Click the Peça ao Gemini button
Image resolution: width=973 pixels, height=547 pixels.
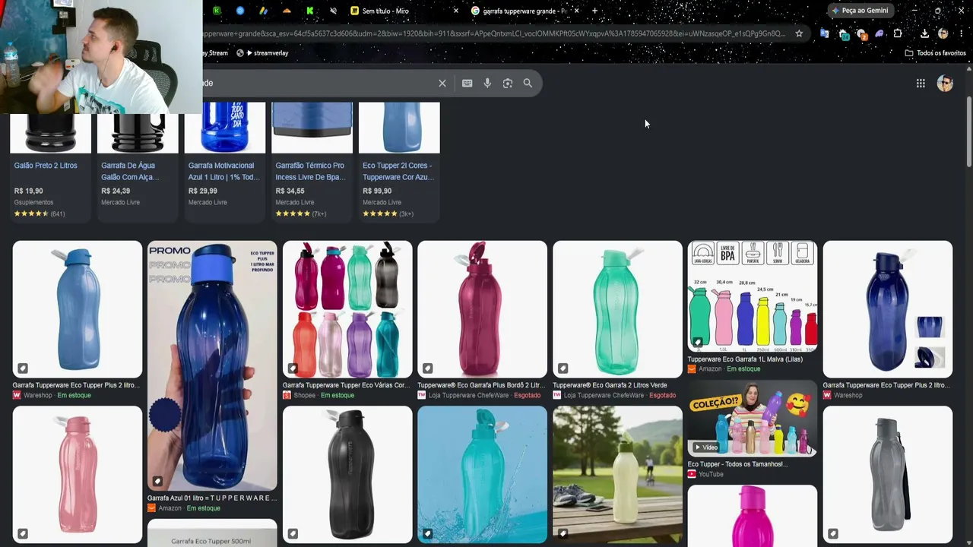click(x=860, y=11)
